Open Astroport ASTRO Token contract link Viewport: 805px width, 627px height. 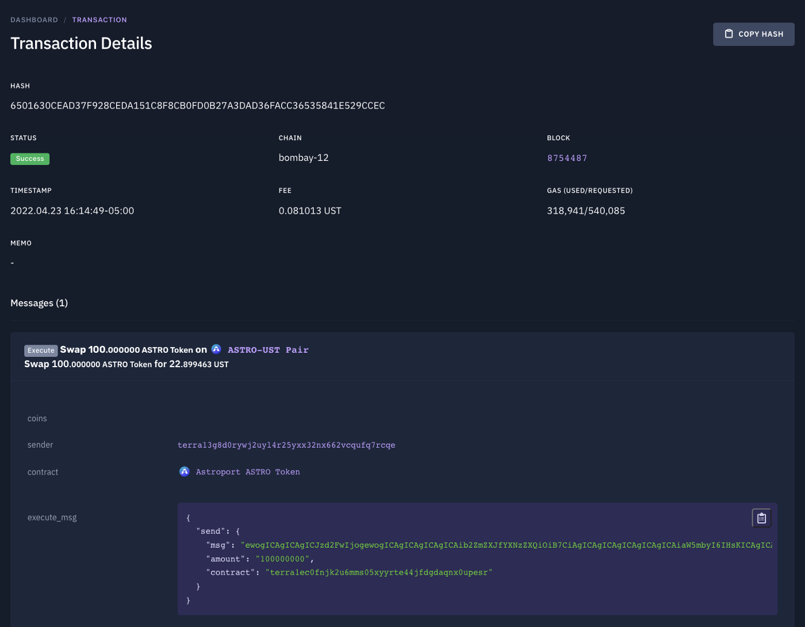coord(248,472)
